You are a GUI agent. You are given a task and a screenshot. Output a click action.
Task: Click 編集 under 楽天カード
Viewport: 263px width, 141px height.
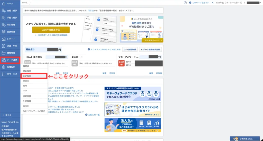click(104, 73)
